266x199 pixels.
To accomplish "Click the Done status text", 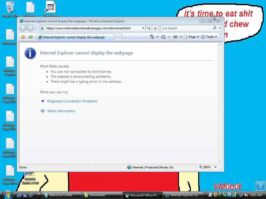I will pyautogui.click(x=23, y=167).
